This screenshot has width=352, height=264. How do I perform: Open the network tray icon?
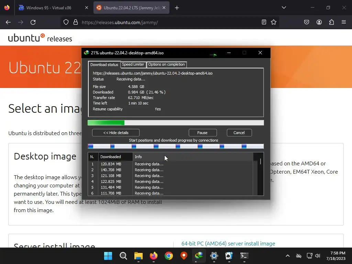[x=310, y=256]
